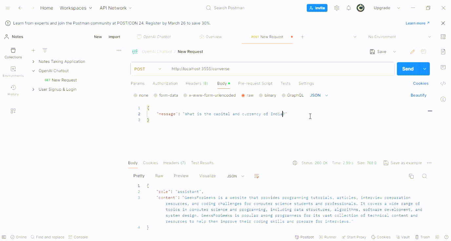The width and height of the screenshot is (451, 241).
Task: Open the Upgrade dropdown arrow
Action: (399, 8)
